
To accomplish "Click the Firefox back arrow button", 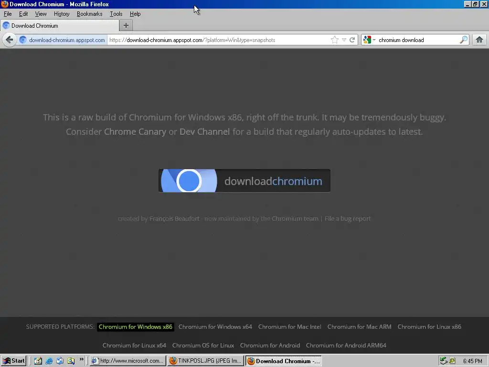I will click(10, 40).
